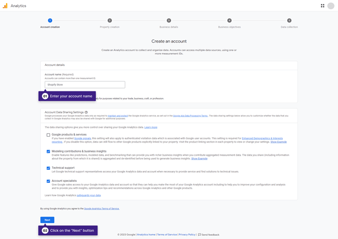Expand Show Example for Google products & services
The height and width of the screenshot is (239, 338).
tap(279, 142)
